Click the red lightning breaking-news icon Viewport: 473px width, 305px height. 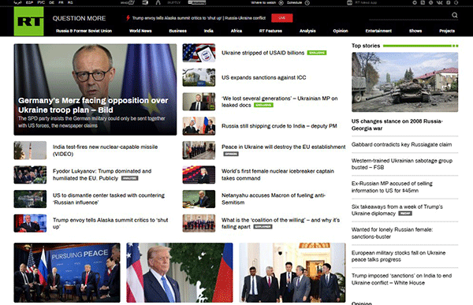[128, 18]
